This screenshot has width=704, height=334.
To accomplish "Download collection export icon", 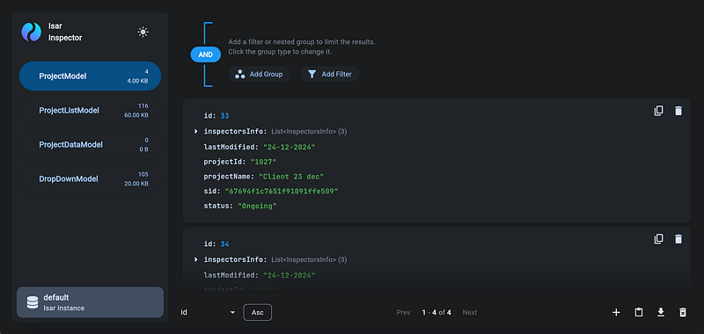I will click(661, 312).
